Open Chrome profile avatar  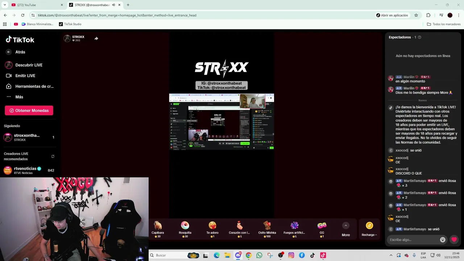(450, 15)
